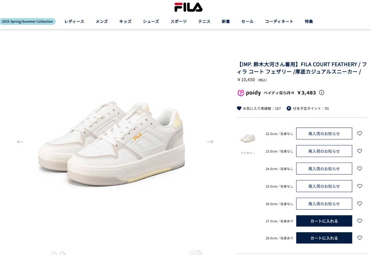Favorite the 22.0cm size heart

[359, 134]
